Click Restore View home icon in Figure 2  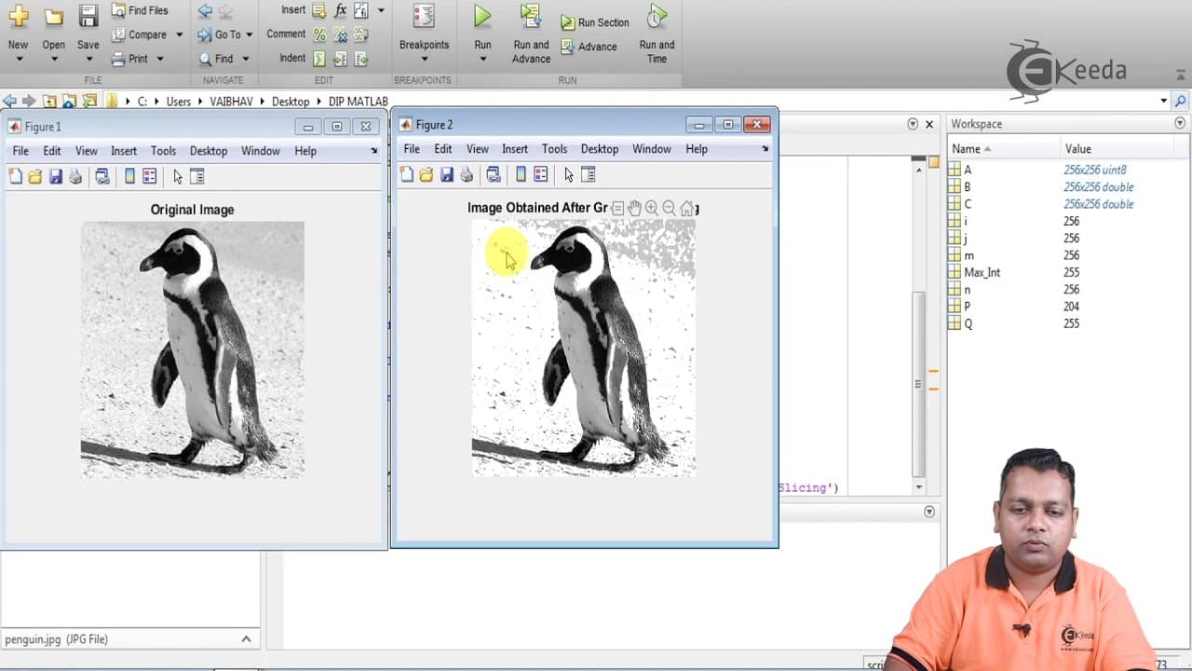click(686, 209)
